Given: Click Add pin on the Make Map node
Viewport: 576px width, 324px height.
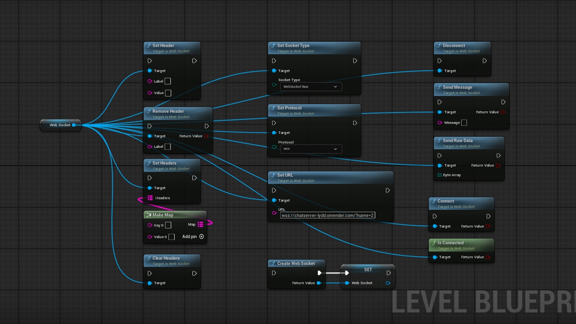Looking at the screenshot, I should tap(193, 237).
